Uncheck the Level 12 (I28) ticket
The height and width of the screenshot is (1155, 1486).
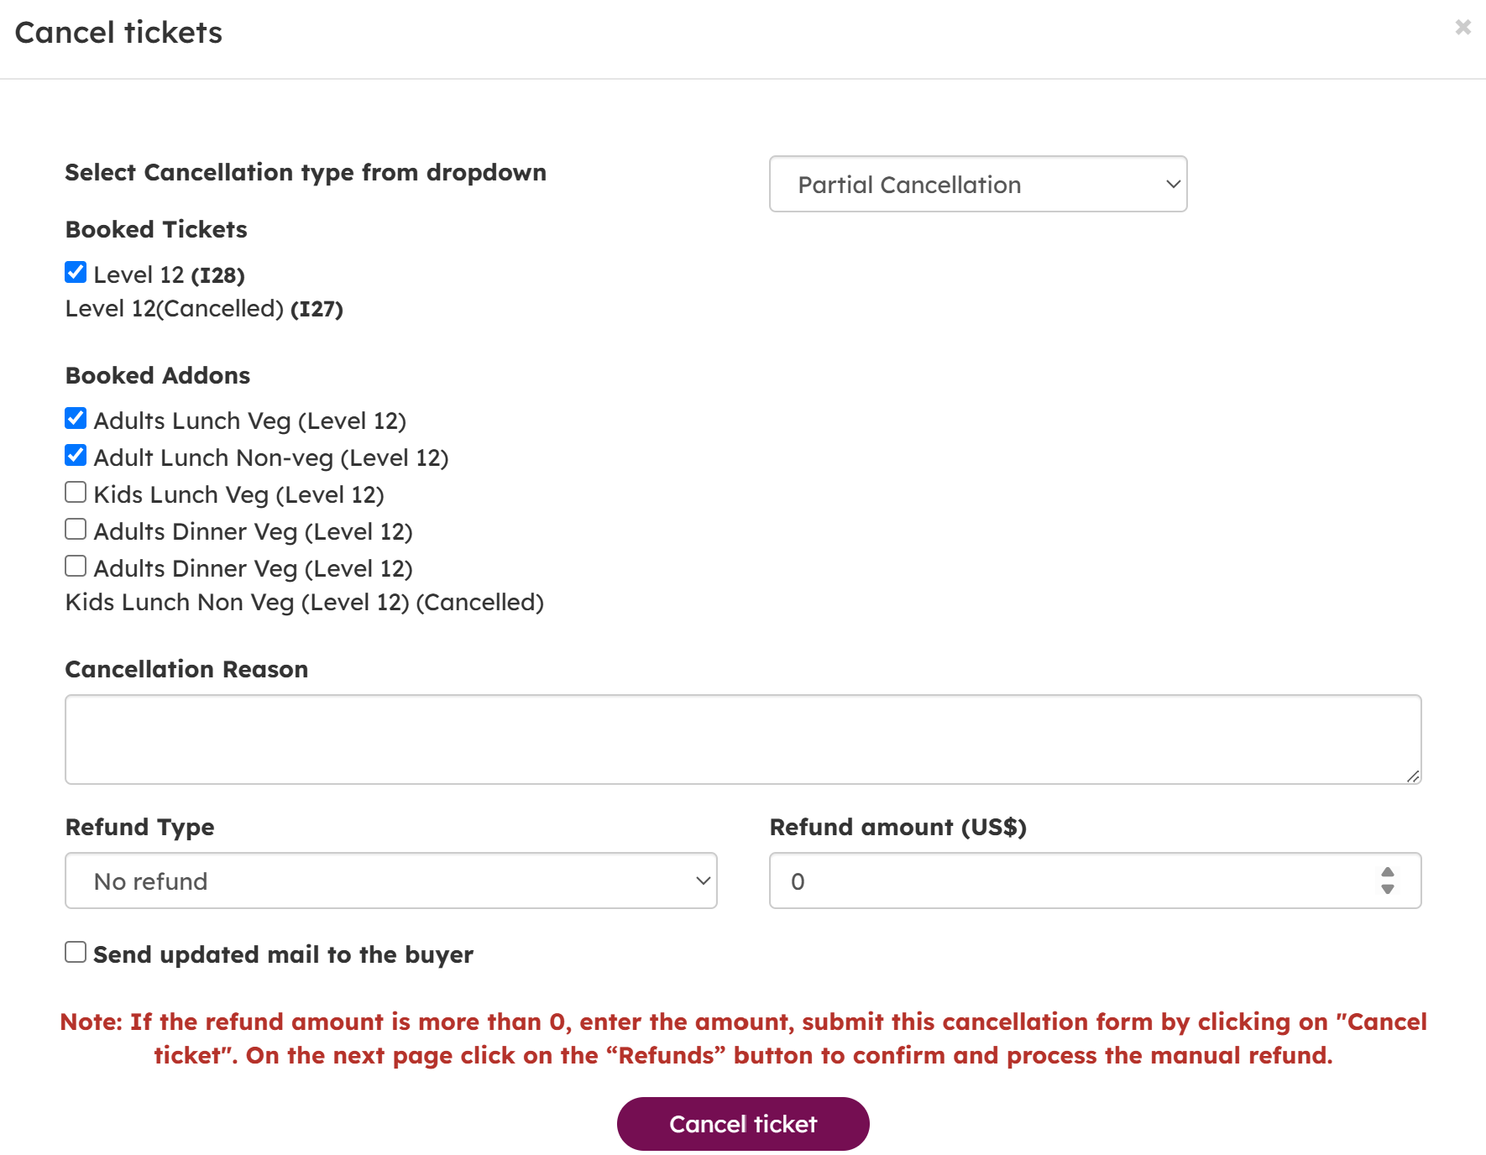tap(76, 272)
